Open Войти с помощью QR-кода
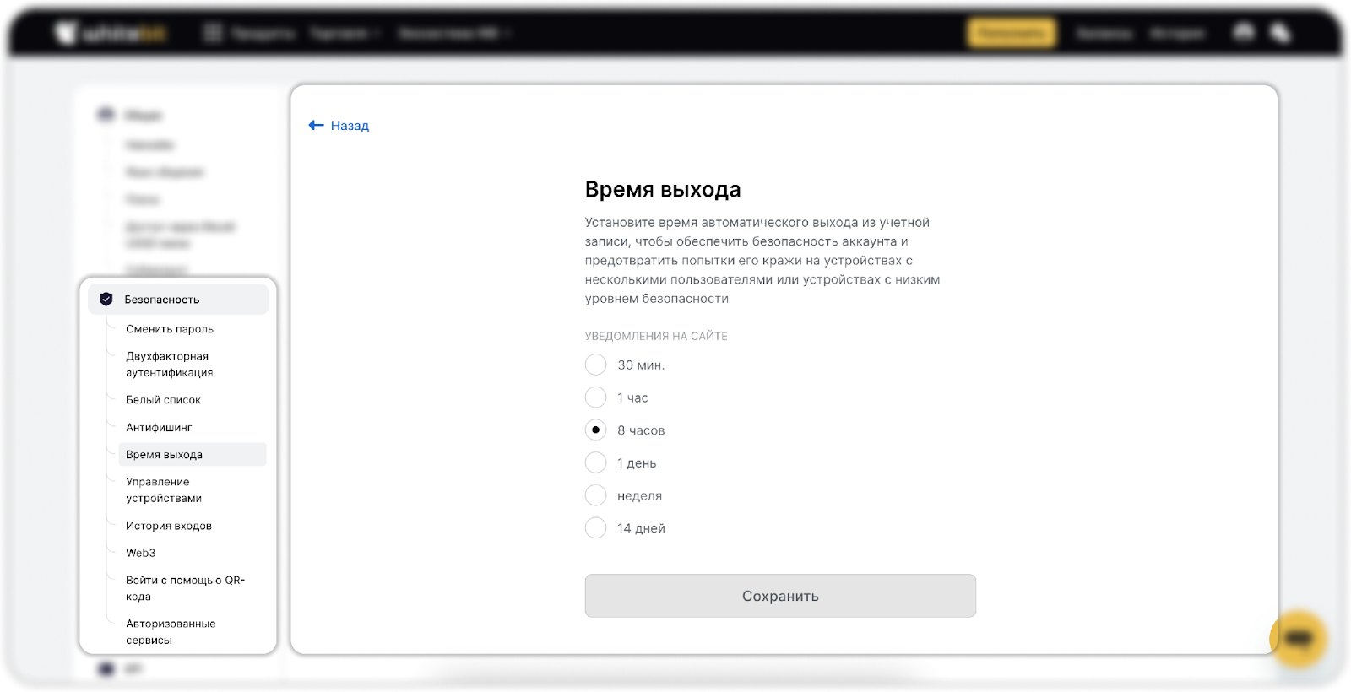 [185, 588]
